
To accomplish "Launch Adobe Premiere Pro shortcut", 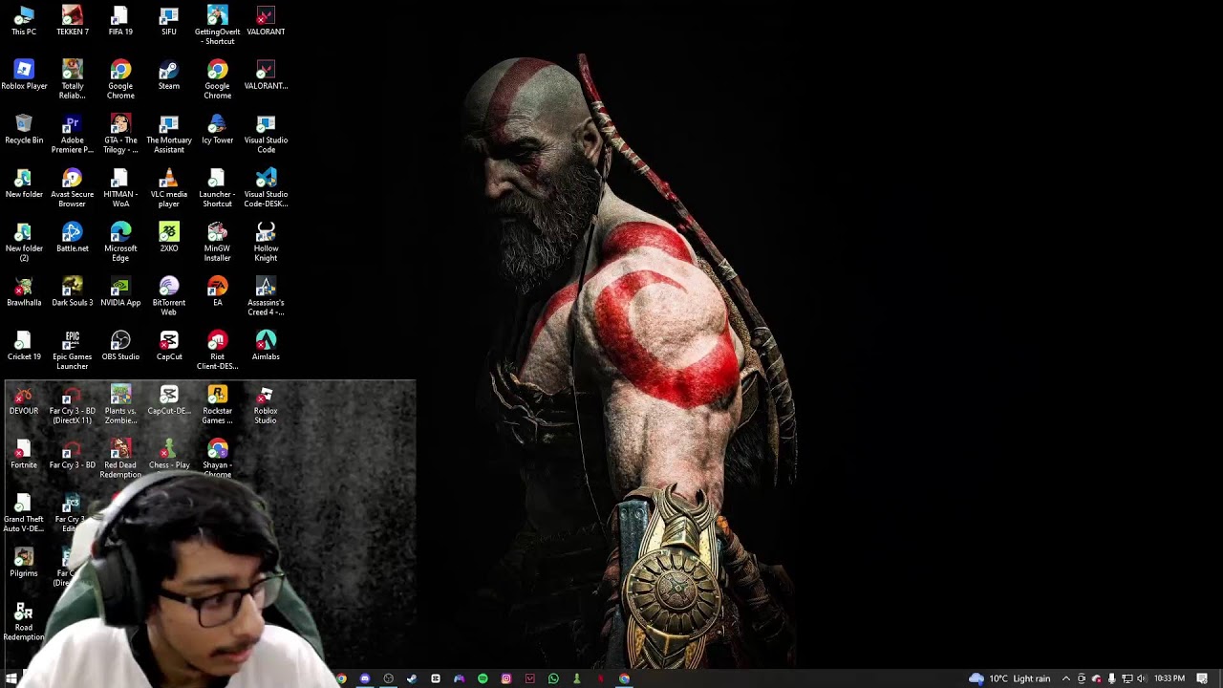I will [x=73, y=135].
